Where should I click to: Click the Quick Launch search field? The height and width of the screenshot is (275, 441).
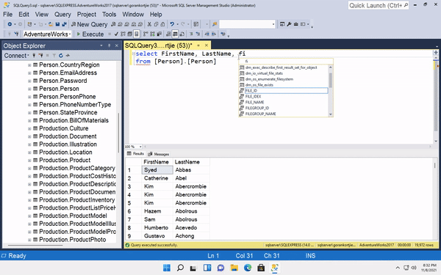(379, 5)
